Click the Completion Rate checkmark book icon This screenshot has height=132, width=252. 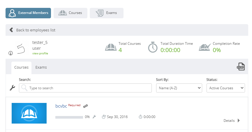(x=205, y=47)
